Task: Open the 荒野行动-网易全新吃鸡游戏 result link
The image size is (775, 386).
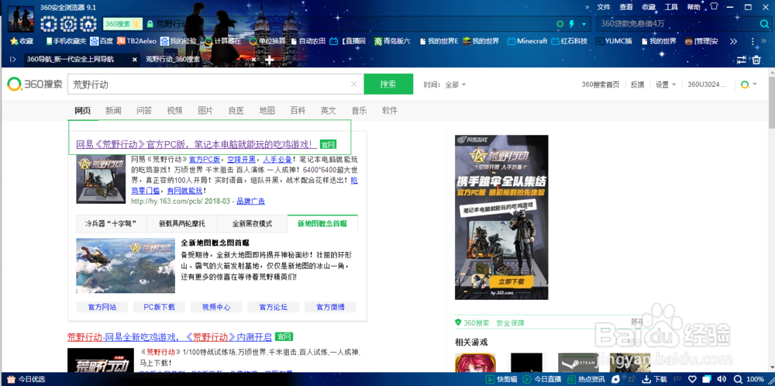Action: [170, 337]
